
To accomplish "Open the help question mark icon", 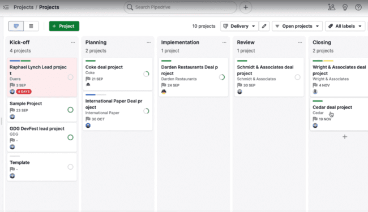I will pos(358,7).
